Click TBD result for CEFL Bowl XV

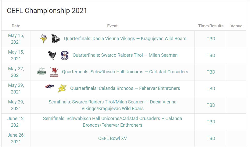211,138
